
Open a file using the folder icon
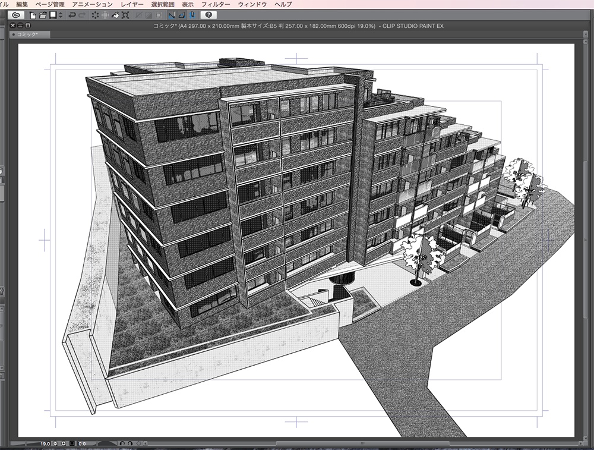tap(42, 16)
